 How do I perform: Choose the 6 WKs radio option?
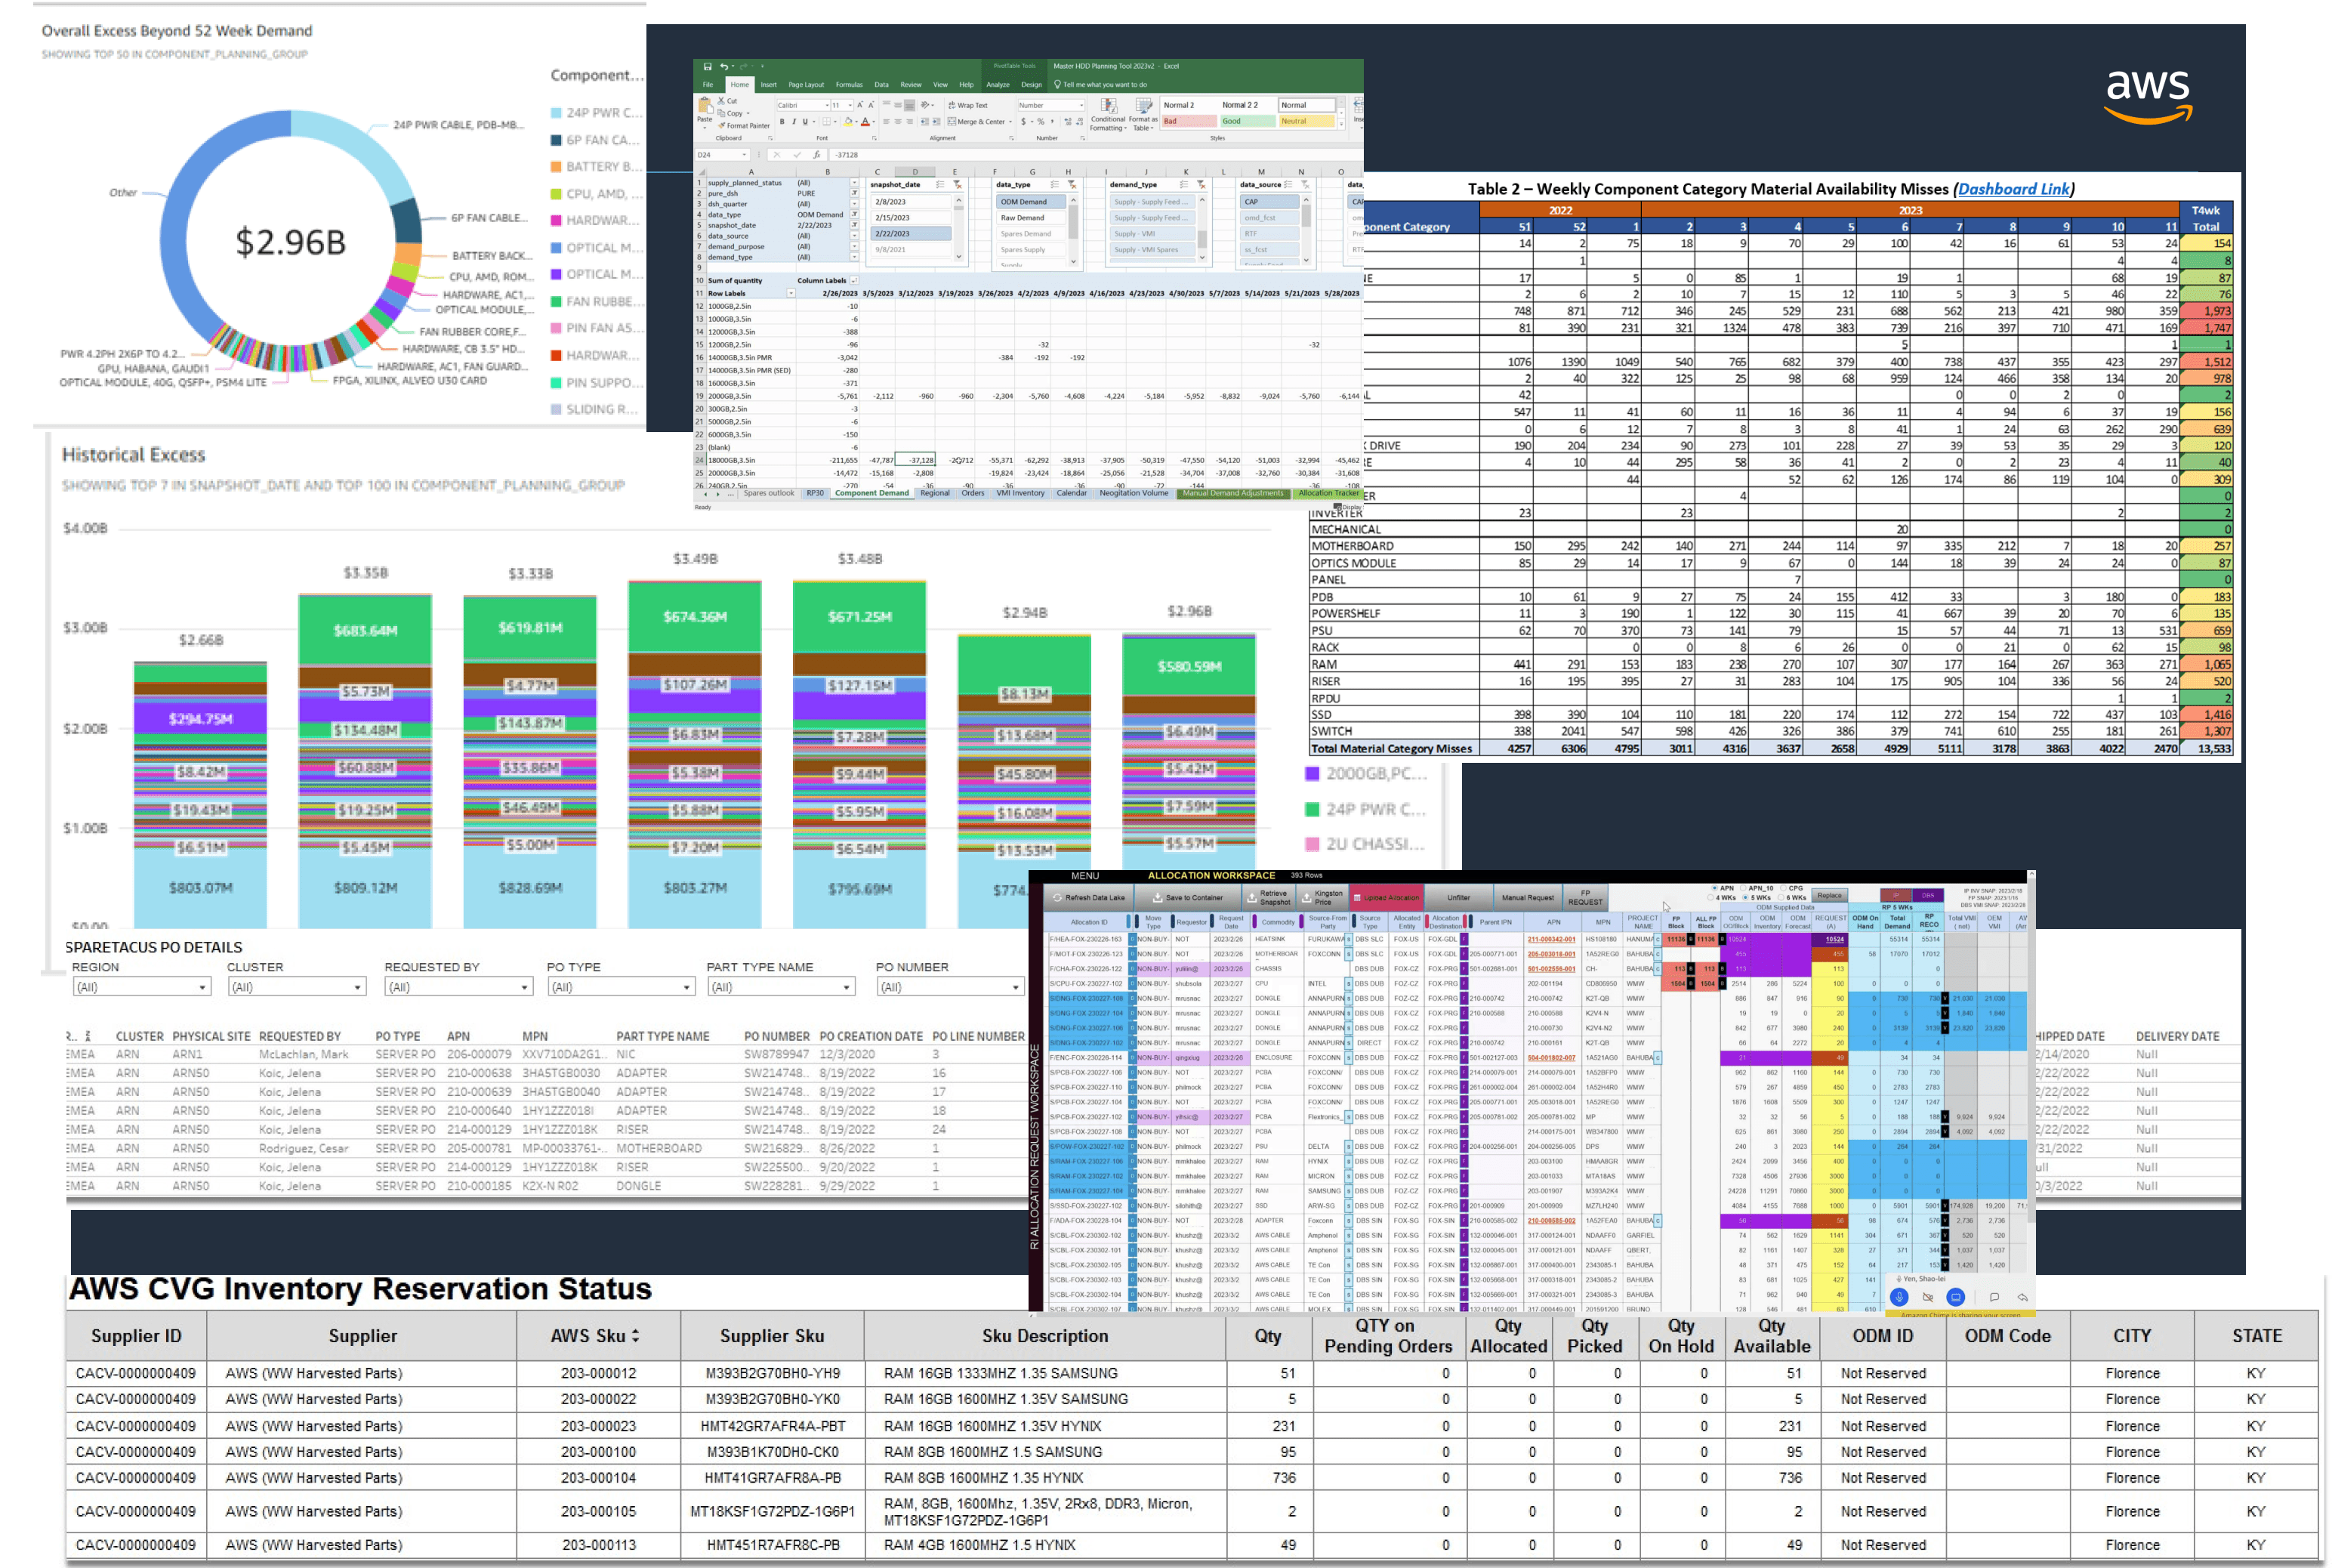(1781, 898)
